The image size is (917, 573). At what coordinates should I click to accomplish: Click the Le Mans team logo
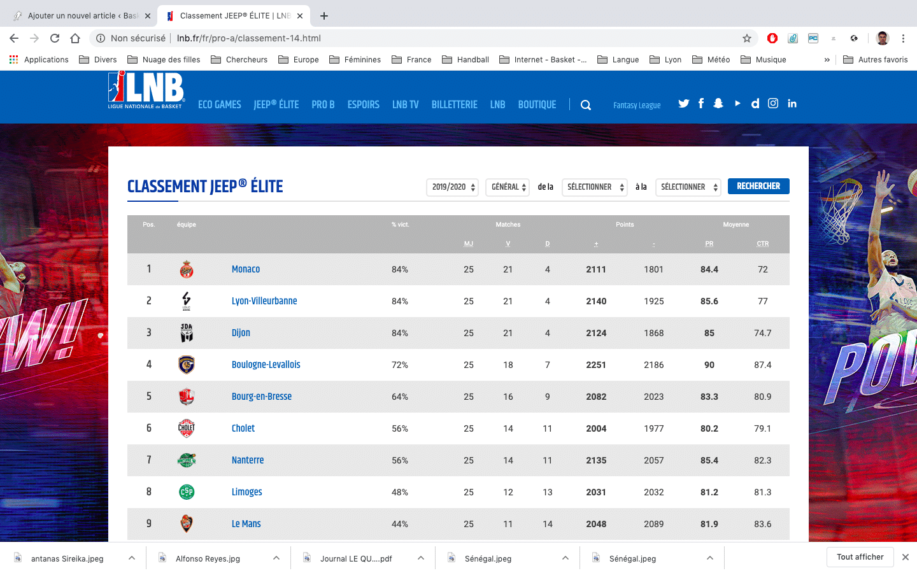click(x=187, y=524)
